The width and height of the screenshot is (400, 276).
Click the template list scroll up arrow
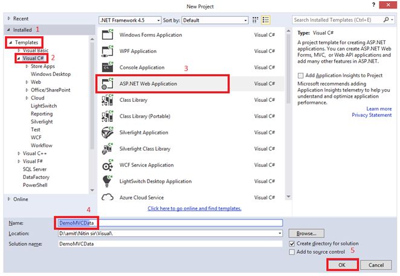tap(289, 31)
